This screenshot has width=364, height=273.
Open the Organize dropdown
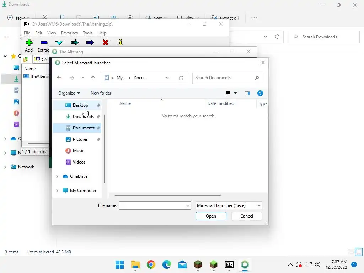coord(69,93)
